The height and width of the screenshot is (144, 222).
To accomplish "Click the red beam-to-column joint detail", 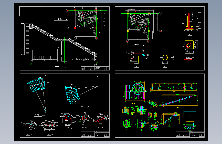I will tap(137, 57).
